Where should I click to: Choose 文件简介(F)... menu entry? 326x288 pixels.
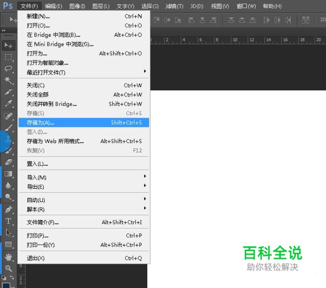coord(84,222)
